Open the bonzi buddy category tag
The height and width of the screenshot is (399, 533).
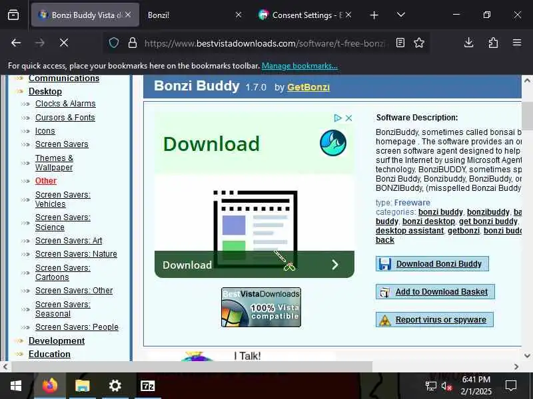point(440,212)
